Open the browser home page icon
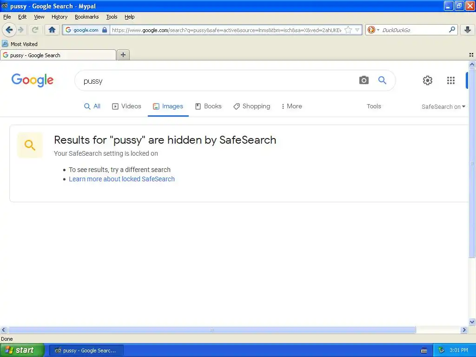476x357 pixels. tap(52, 30)
